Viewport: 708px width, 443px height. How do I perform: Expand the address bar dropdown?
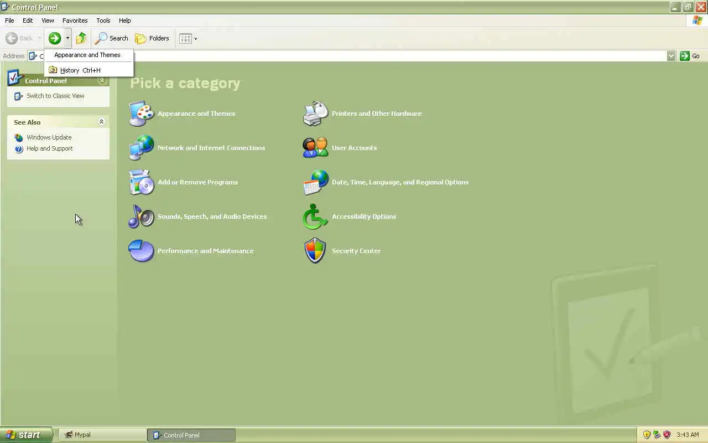pyautogui.click(x=671, y=56)
